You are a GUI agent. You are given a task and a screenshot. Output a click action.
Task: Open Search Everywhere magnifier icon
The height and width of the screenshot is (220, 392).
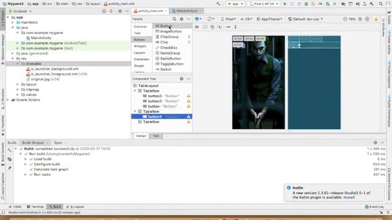coord(381,4)
